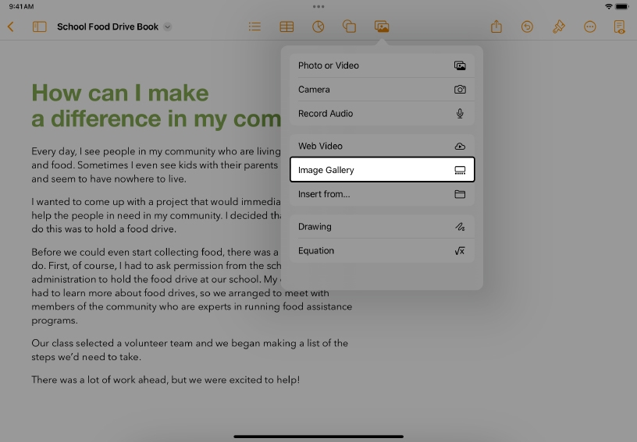Choose Record Audio option
The height and width of the screenshot is (442, 637).
pos(382,114)
